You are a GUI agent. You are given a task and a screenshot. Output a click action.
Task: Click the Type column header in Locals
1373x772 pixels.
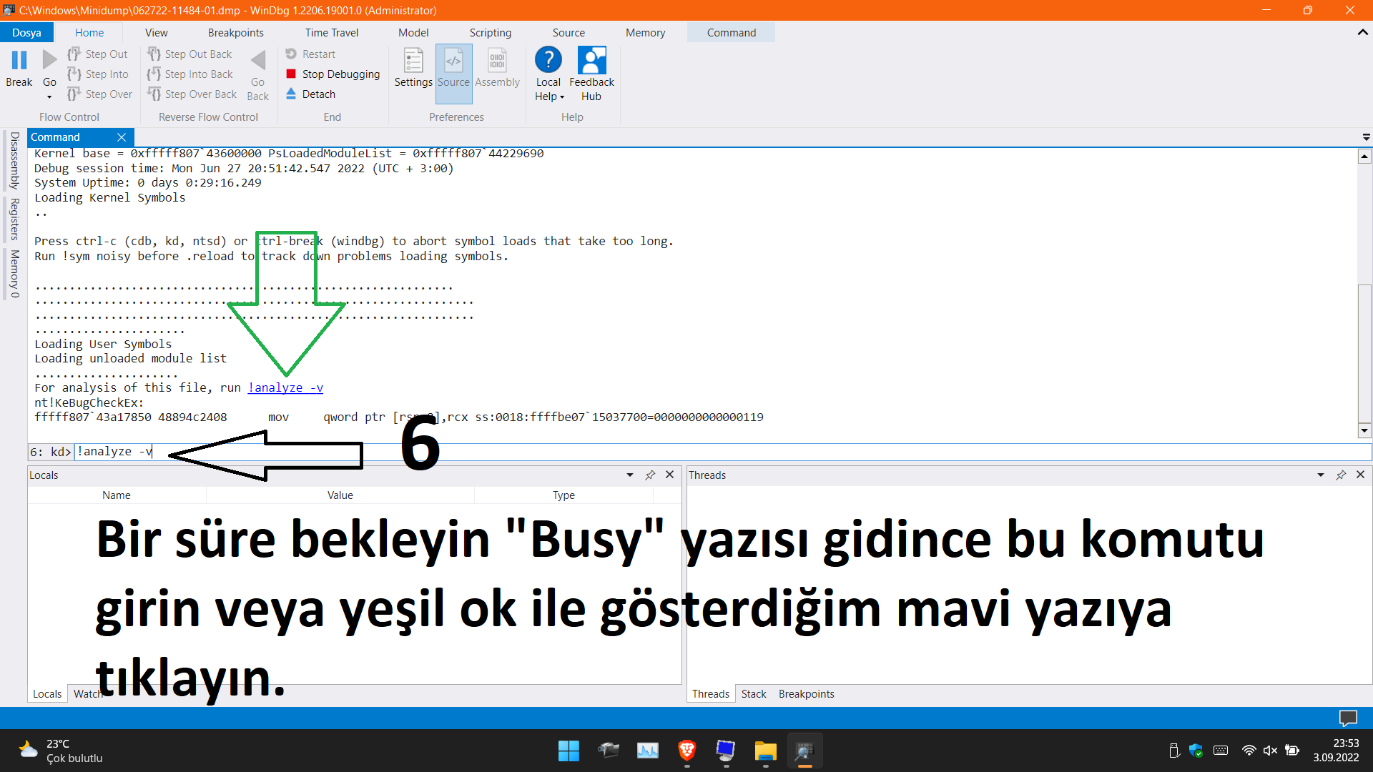[x=564, y=495]
